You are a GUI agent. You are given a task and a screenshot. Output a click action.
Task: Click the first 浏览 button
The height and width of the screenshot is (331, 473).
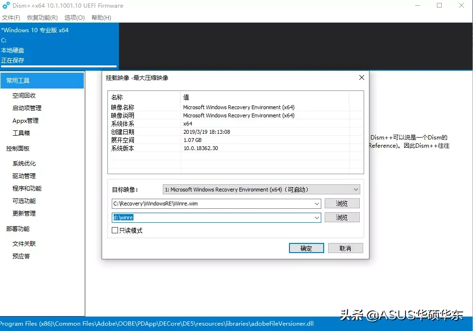(342, 203)
